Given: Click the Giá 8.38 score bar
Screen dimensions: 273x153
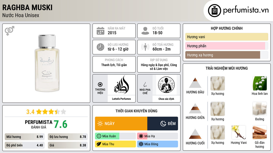Looking at the screenshot, I should point(68,145).
